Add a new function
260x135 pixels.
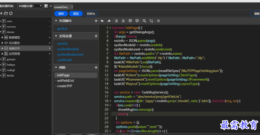96,67
